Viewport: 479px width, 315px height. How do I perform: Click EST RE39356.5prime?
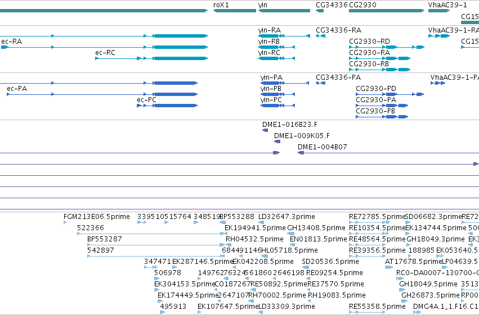377,250
